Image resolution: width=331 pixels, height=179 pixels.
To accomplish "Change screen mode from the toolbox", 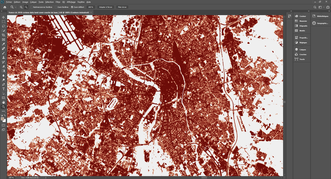I will (x=3, y=130).
